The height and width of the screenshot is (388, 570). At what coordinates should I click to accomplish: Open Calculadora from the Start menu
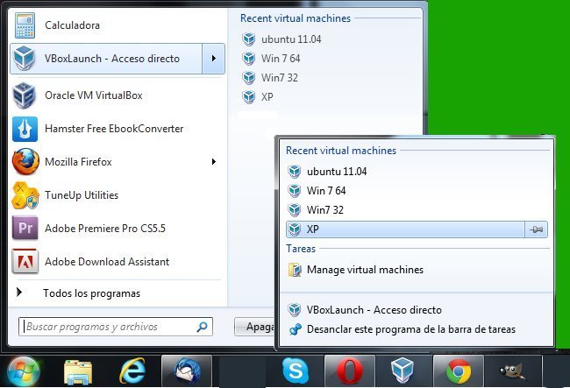click(118, 25)
